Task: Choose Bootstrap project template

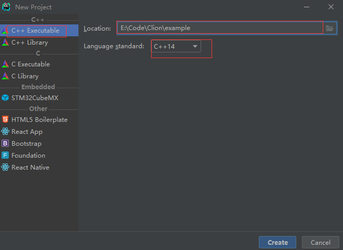Action: [x=39, y=144]
